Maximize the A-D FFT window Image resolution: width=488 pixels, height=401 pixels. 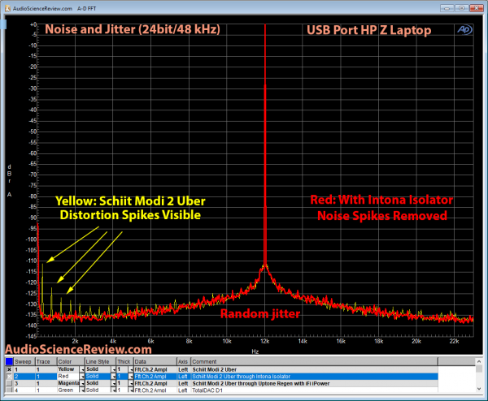462,8
